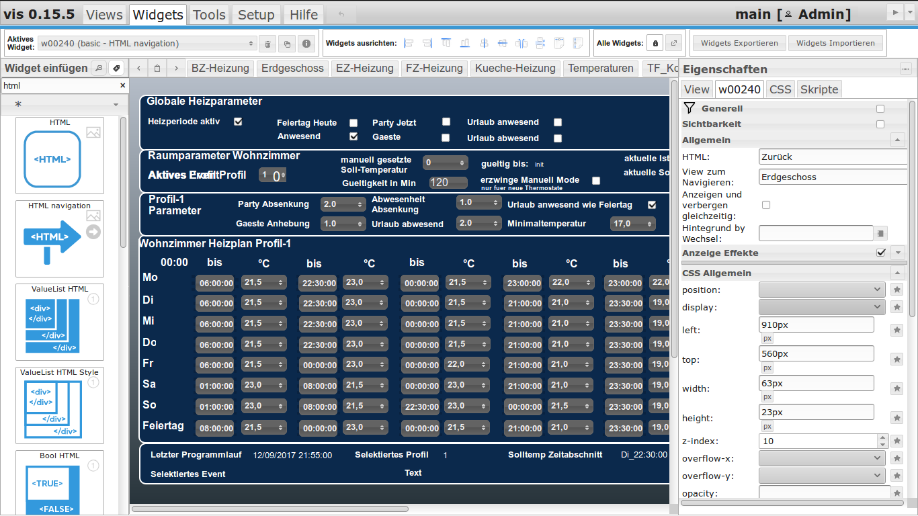The height and width of the screenshot is (516, 918).
Task: Run the view with play button
Action: (895, 13)
